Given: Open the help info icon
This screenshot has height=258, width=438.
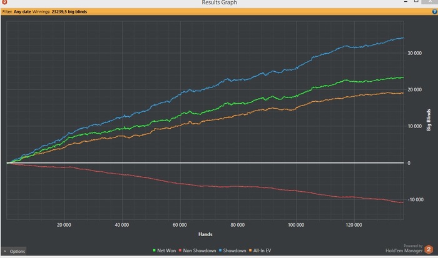Looking at the screenshot, I should (x=434, y=11).
